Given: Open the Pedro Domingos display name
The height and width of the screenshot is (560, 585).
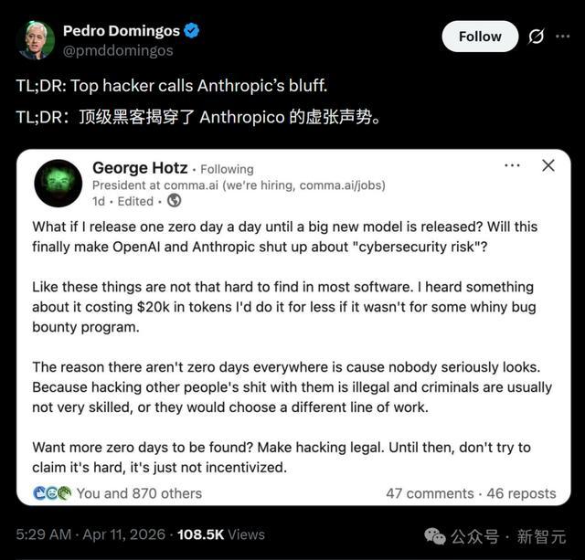Looking at the screenshot, I should coord(122,31).
